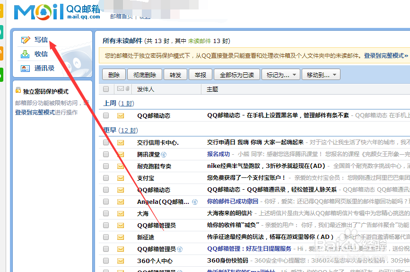Open the 标记为... dropdown

(x=281, y=75)
